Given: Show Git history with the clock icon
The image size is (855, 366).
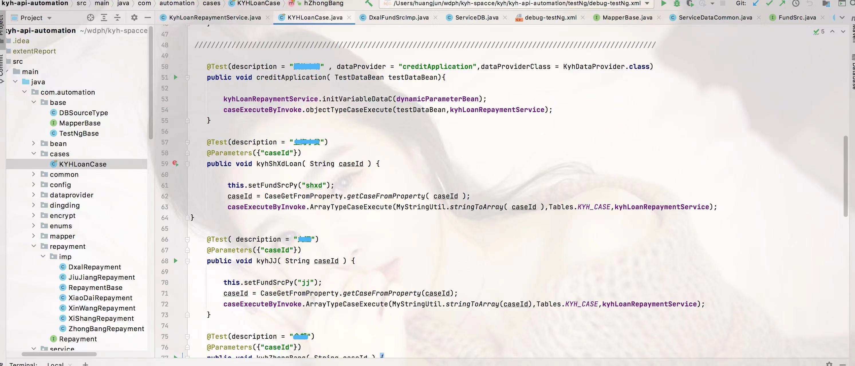Looking at the screenshot, I should pyautogui.click(x=796, y=3).
